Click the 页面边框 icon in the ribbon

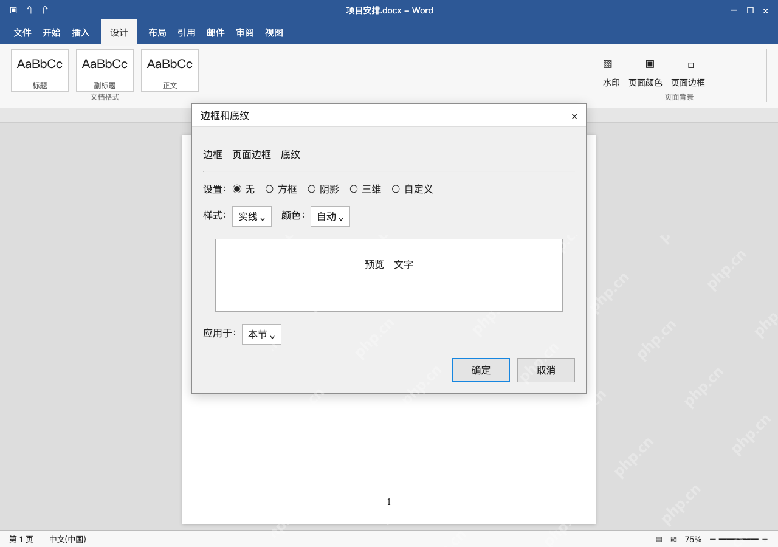click(x=688, y=73)
